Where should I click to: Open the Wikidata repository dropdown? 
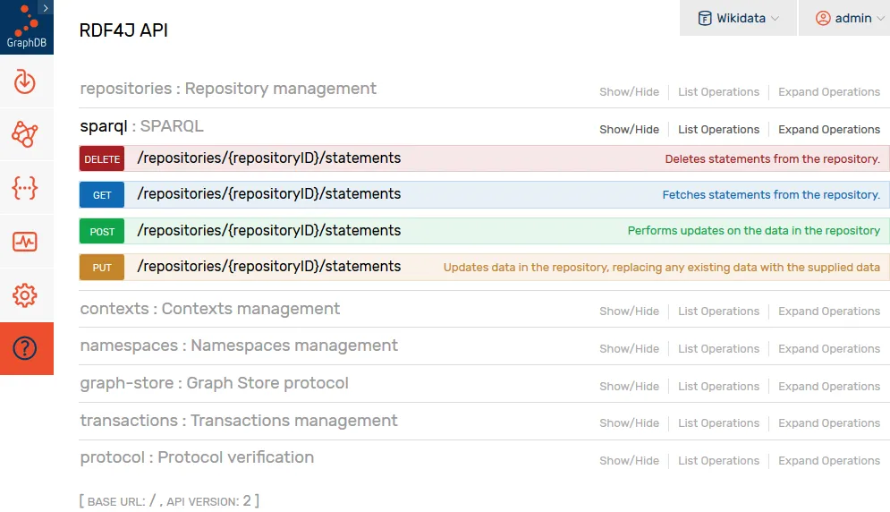click(x=738, y=18)
